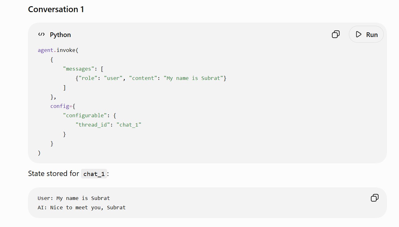Click the agent.invoke( code line
The width and height of the screenshot is (399, 227).
coord(58,50)
